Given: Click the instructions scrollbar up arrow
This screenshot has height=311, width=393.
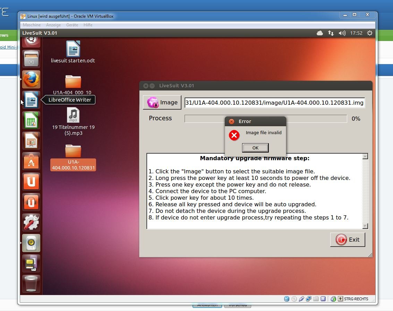Looking at the screenshot, I should (365, 156).
